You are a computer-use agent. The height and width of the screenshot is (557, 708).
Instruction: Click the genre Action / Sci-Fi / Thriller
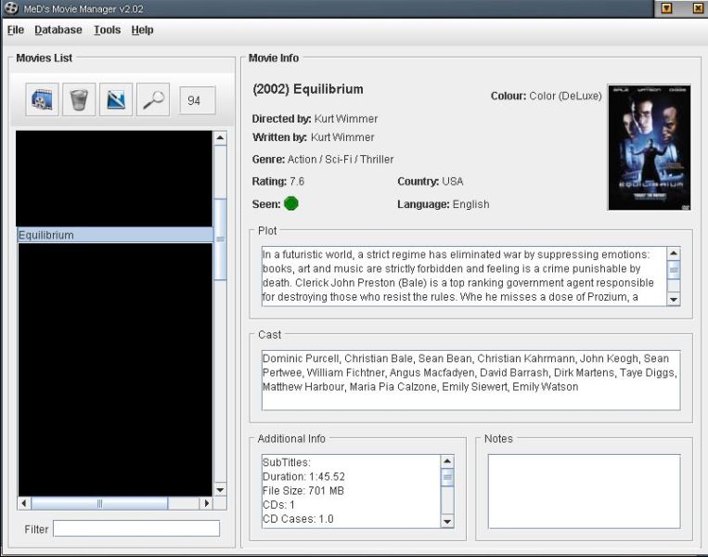click(341, 160)
